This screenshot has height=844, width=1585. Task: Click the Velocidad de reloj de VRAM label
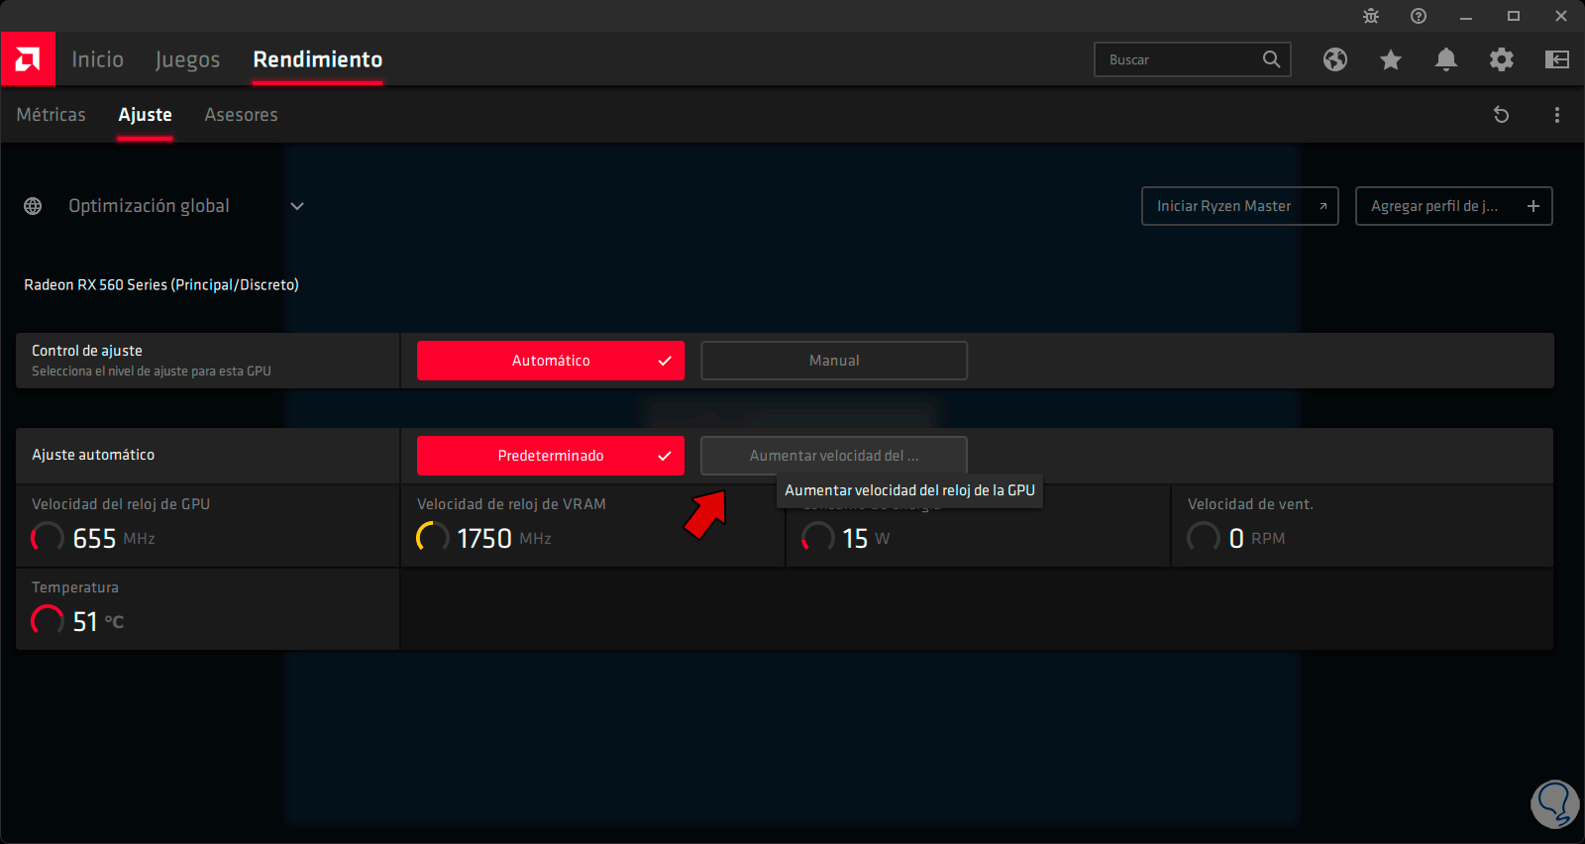click(x=511, y=504)
